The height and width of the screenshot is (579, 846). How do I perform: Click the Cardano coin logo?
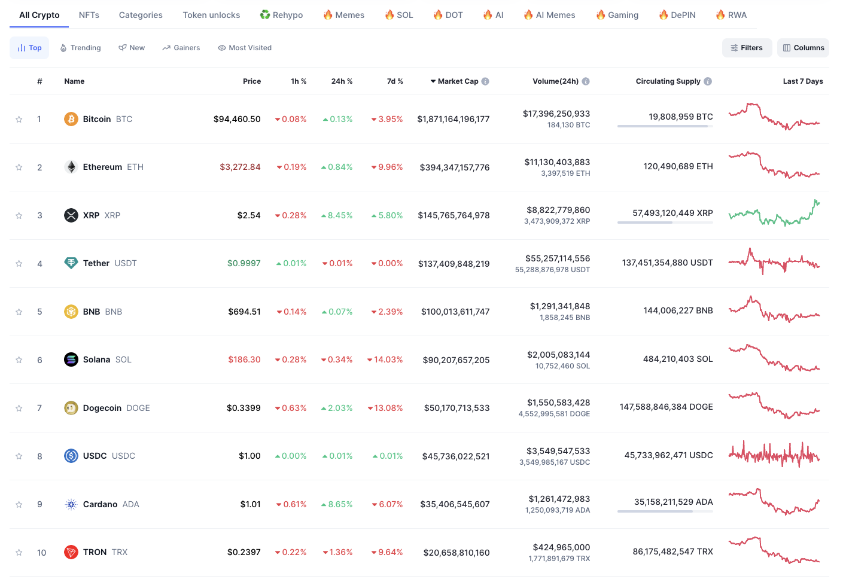(x=71, y=504)
